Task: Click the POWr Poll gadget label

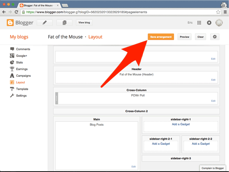Action: click(138, 95)
